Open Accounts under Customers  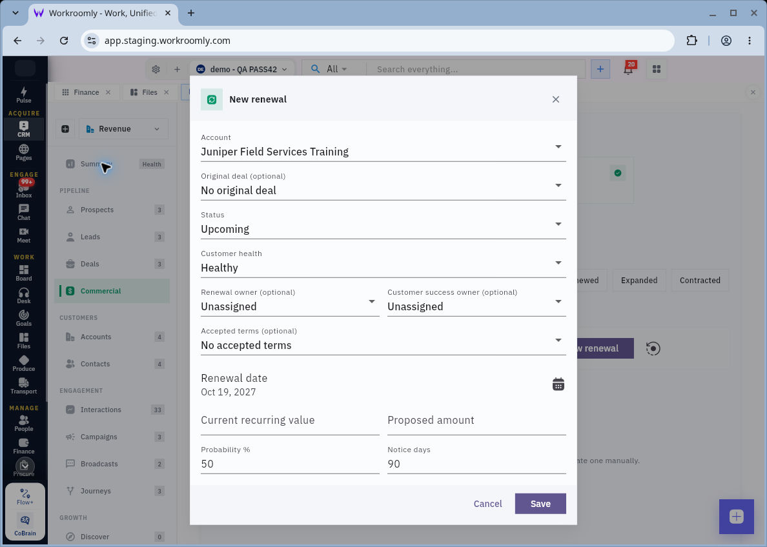coord(112,337)
